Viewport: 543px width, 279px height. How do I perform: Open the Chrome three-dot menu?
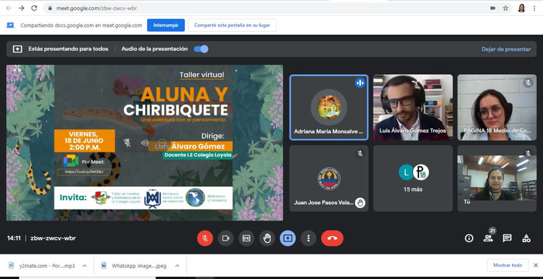click(534, 8)
